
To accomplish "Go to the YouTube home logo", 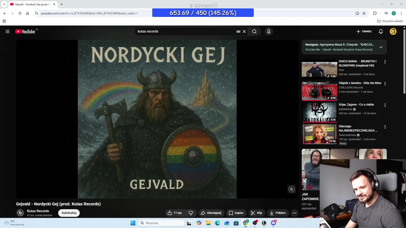I will pos(25,31).
